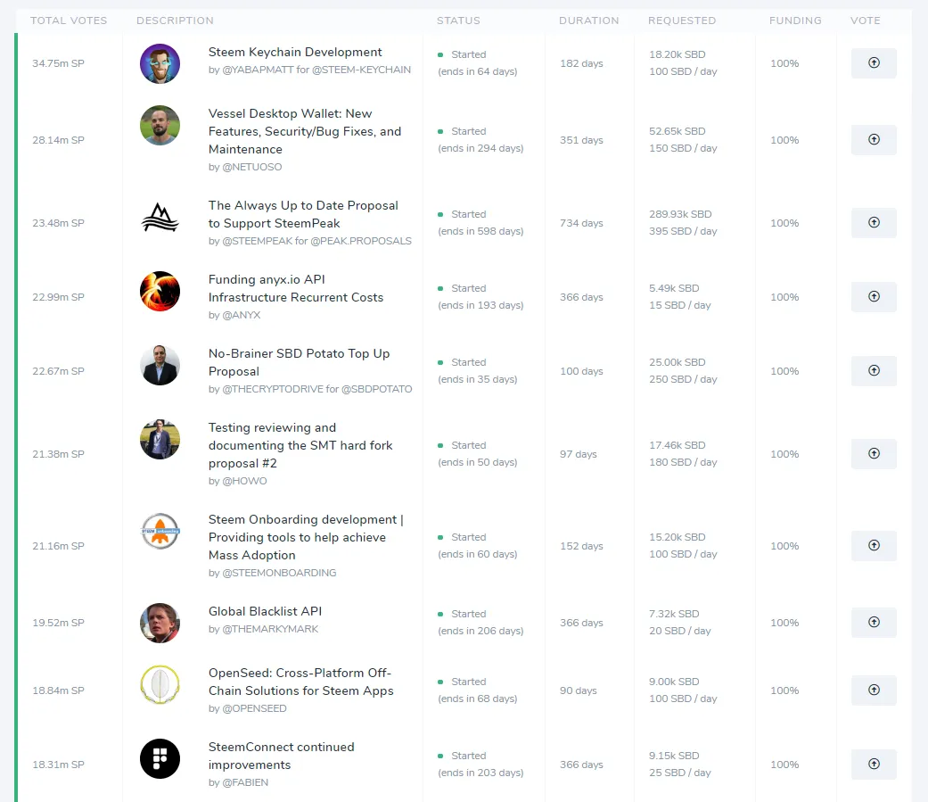Open the SteemConnect black circle avatar
This screenshot has width=928, height=802.
(160, 758)
